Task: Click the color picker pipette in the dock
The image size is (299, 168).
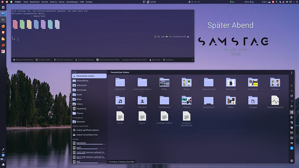Action: (x=3, y=149)
